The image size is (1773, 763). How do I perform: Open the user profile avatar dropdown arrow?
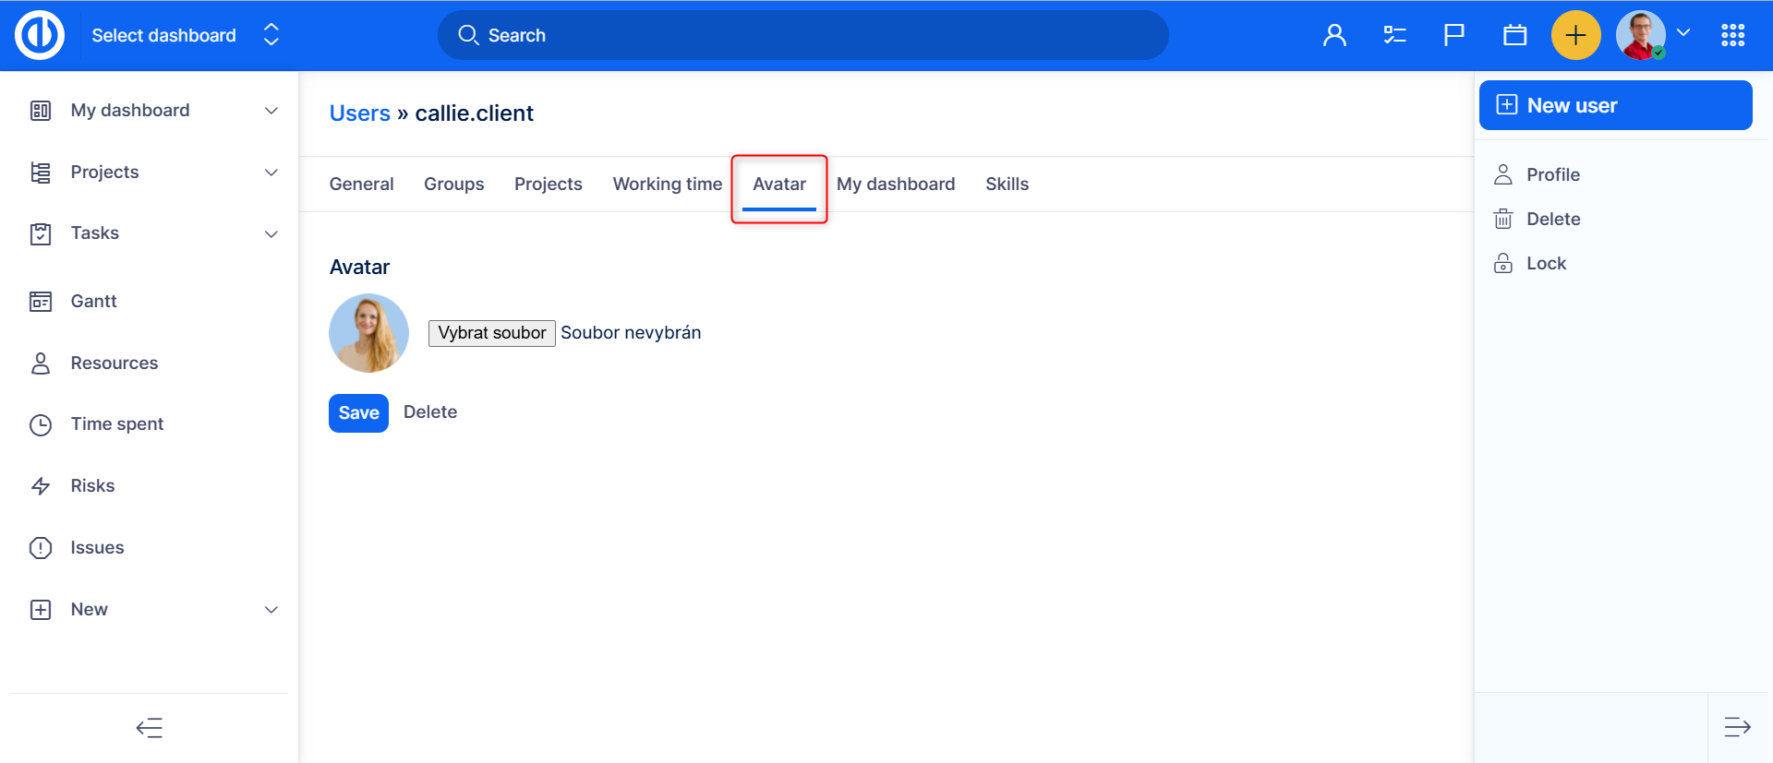tap(1683, 33)
